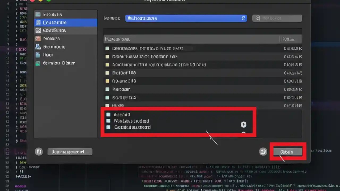340x191 pixels.
Task: Click the help button beside the bottom-right action button
Action: pyautogui.click(x=263, y=151)
